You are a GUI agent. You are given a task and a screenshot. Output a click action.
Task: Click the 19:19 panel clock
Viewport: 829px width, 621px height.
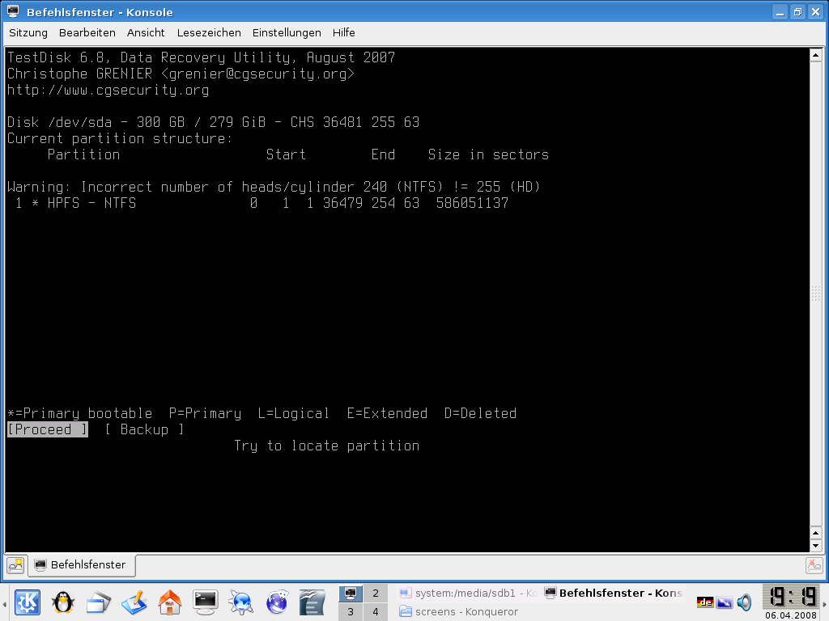(793, 597)
